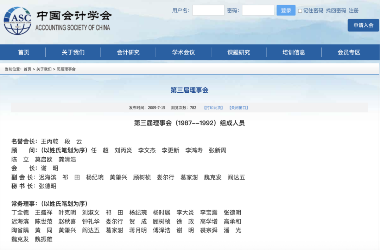Click the ASC globe logo icon
This screenshot has height=250, width=380.
coord(17,21)
